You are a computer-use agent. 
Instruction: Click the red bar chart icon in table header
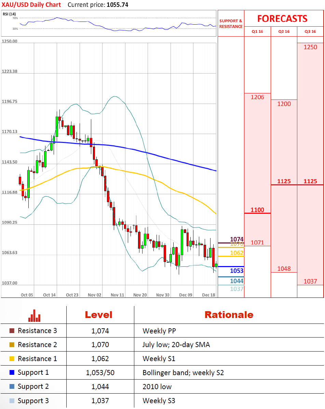[34, 315]
